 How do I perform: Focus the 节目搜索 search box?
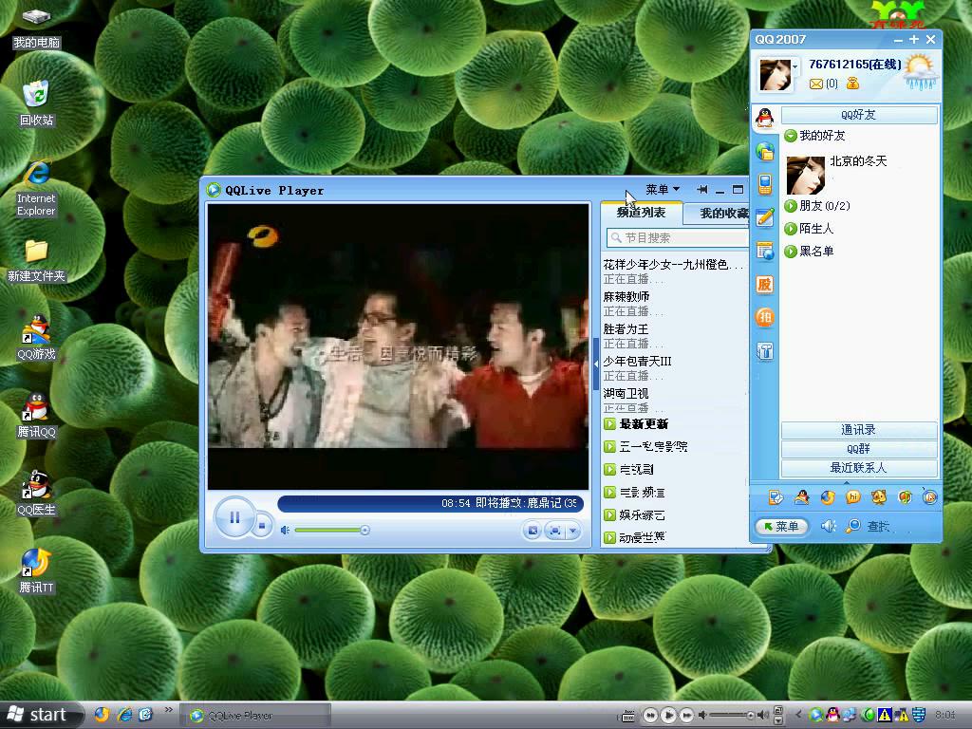point(678,237)
